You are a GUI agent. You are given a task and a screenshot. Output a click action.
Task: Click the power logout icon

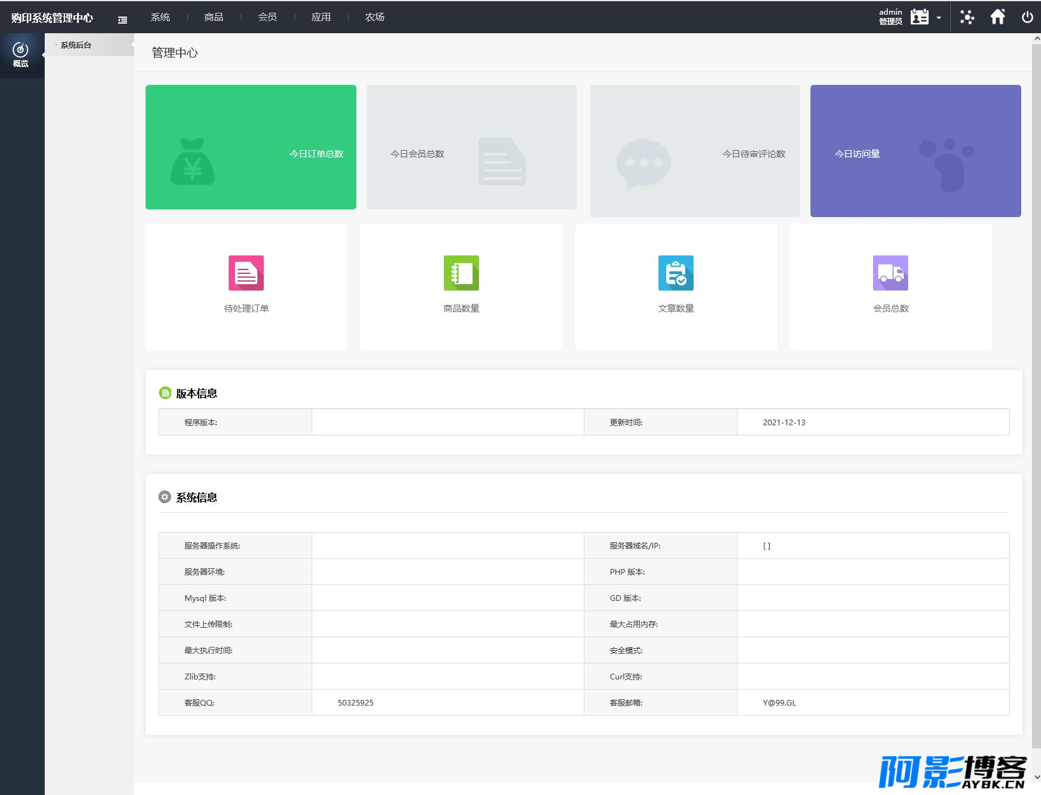coord(1027,17)
